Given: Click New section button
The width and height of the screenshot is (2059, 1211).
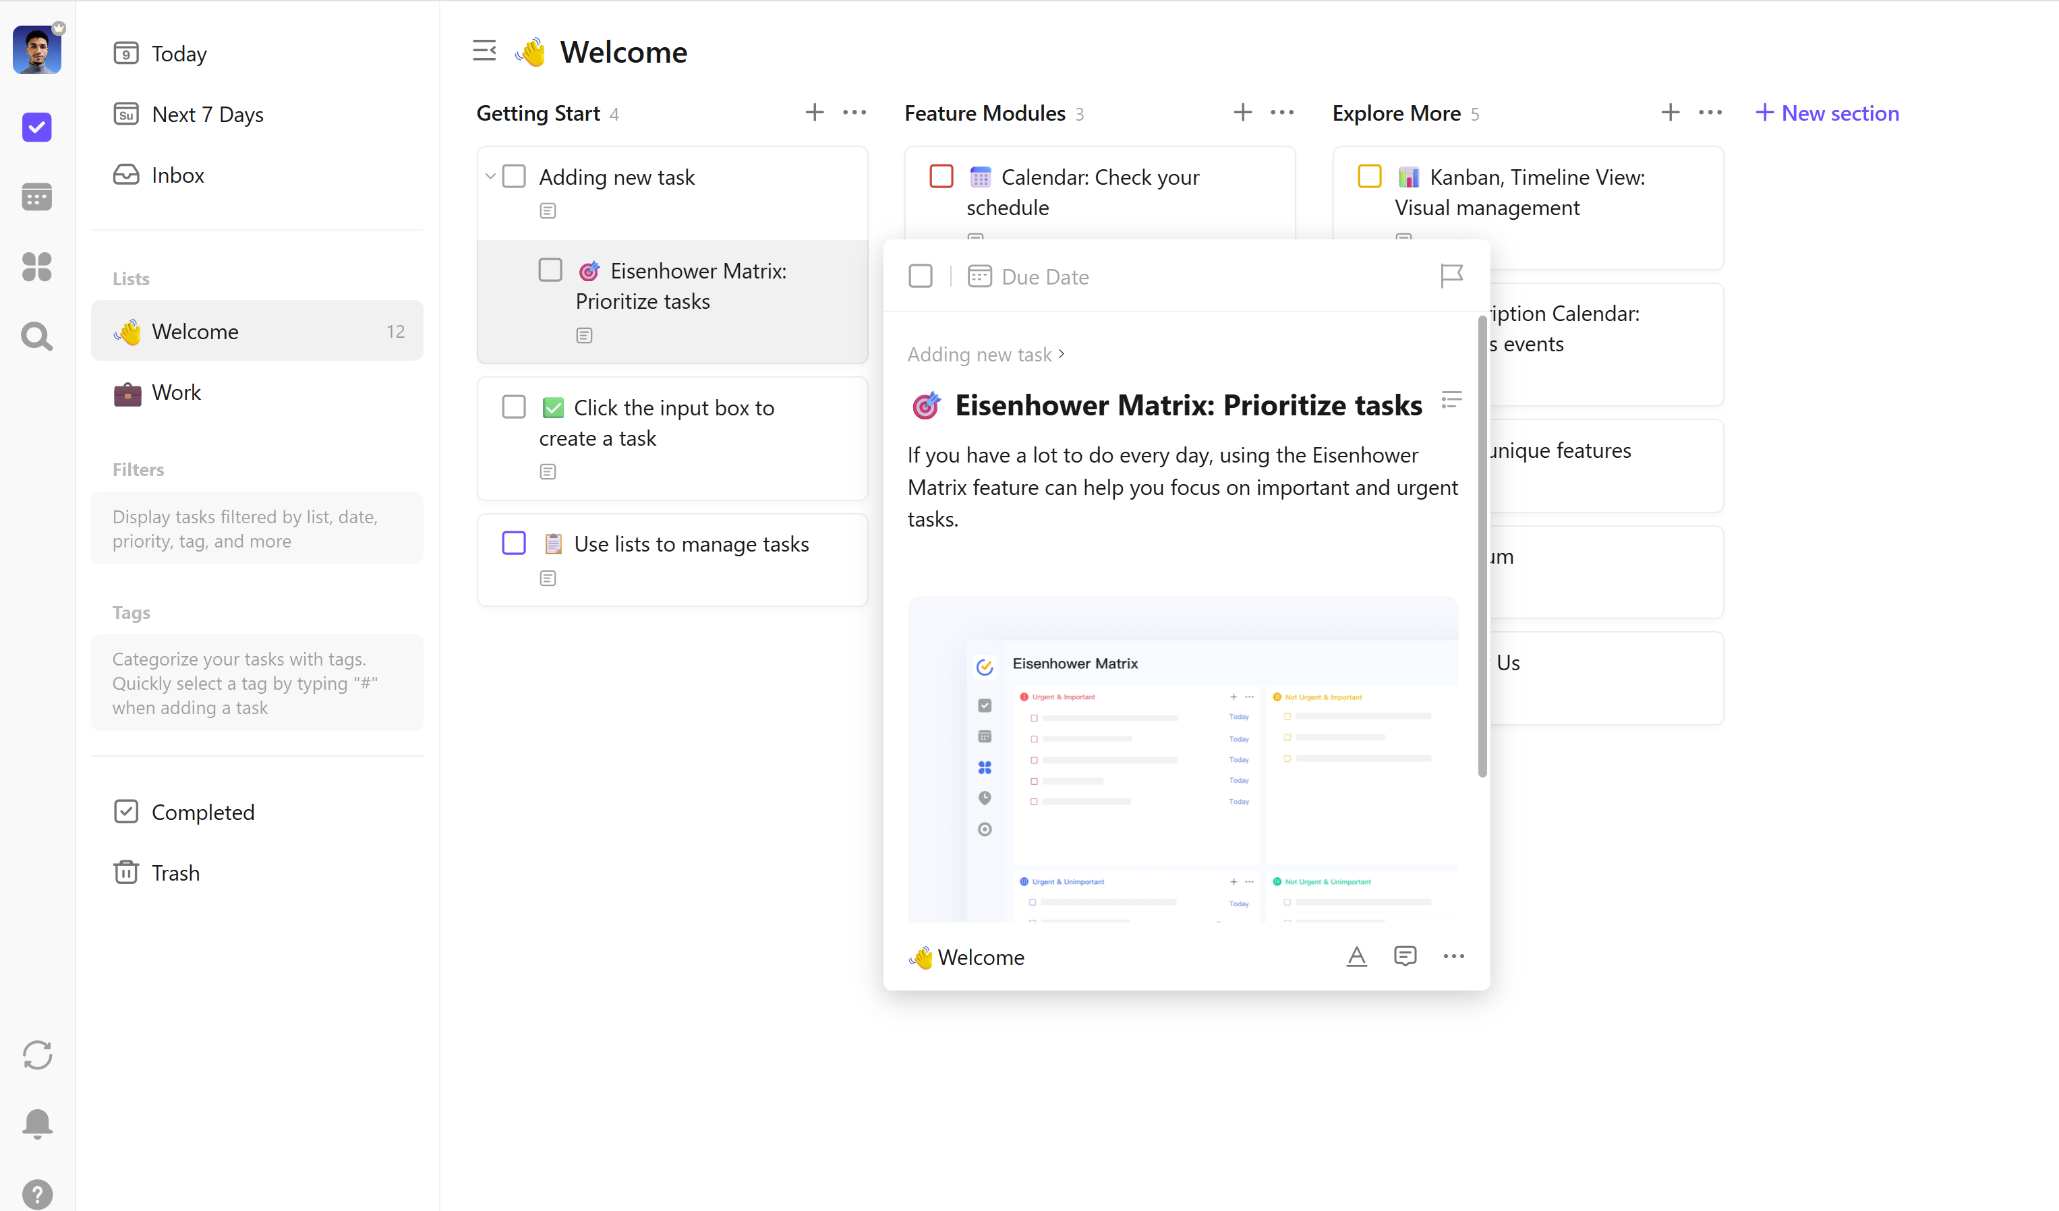Looking at the screenshot, I should coord(1828,113).
